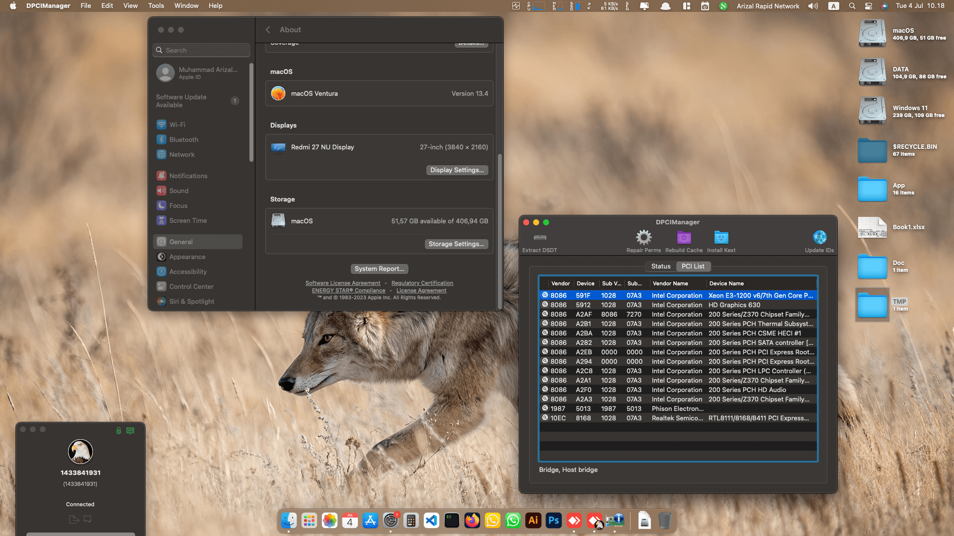
Task: Click the Install Kext icon
Action: (x=721, y=237)
